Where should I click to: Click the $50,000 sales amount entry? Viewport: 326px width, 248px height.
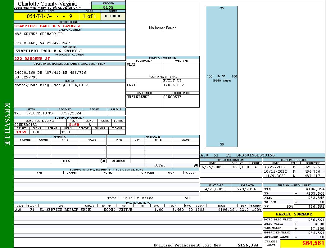(x=241, y=167)
